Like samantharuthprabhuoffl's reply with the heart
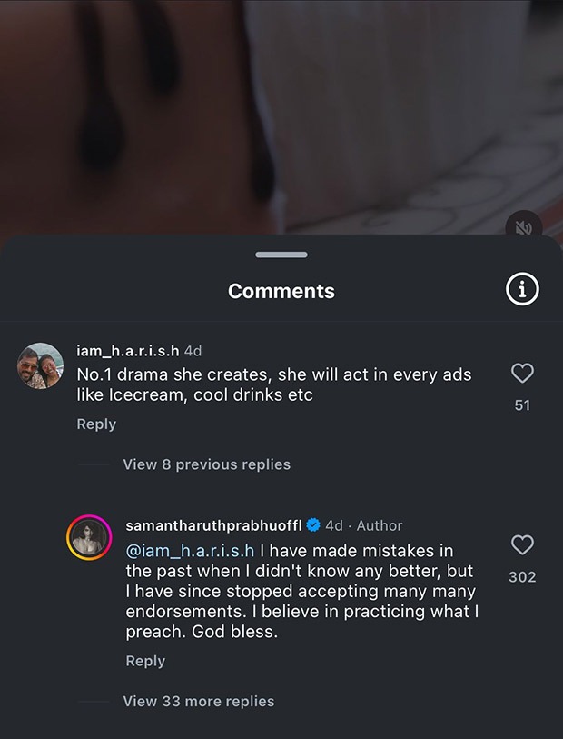 click(522, 544)
